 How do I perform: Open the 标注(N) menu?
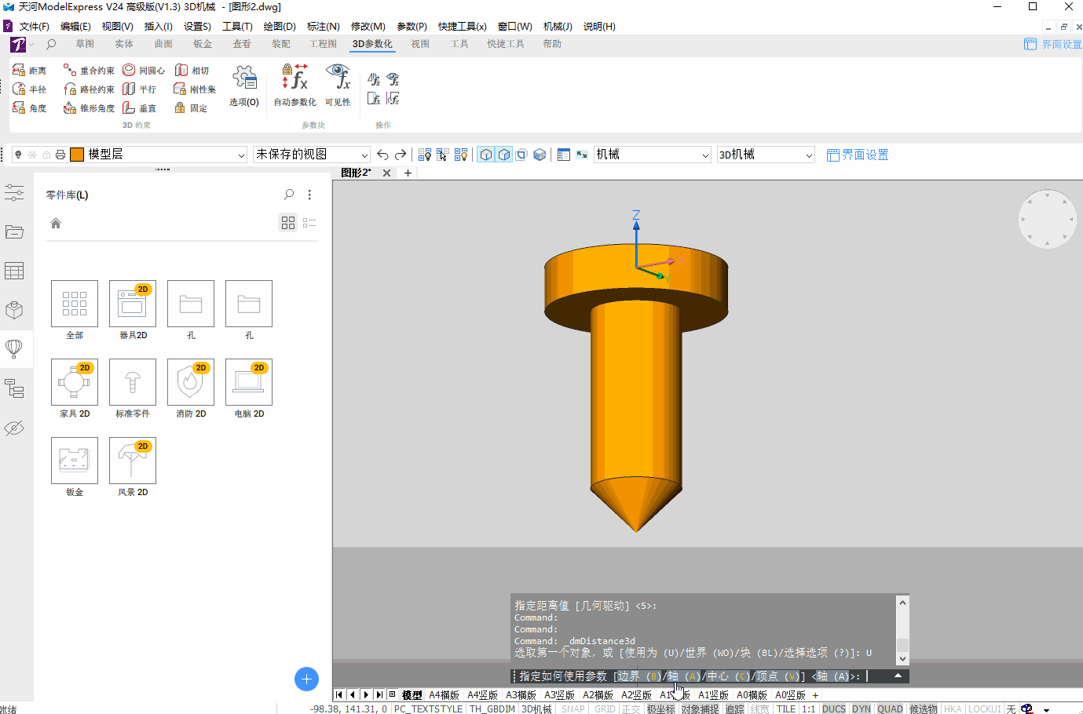click(x=324, y=26)
